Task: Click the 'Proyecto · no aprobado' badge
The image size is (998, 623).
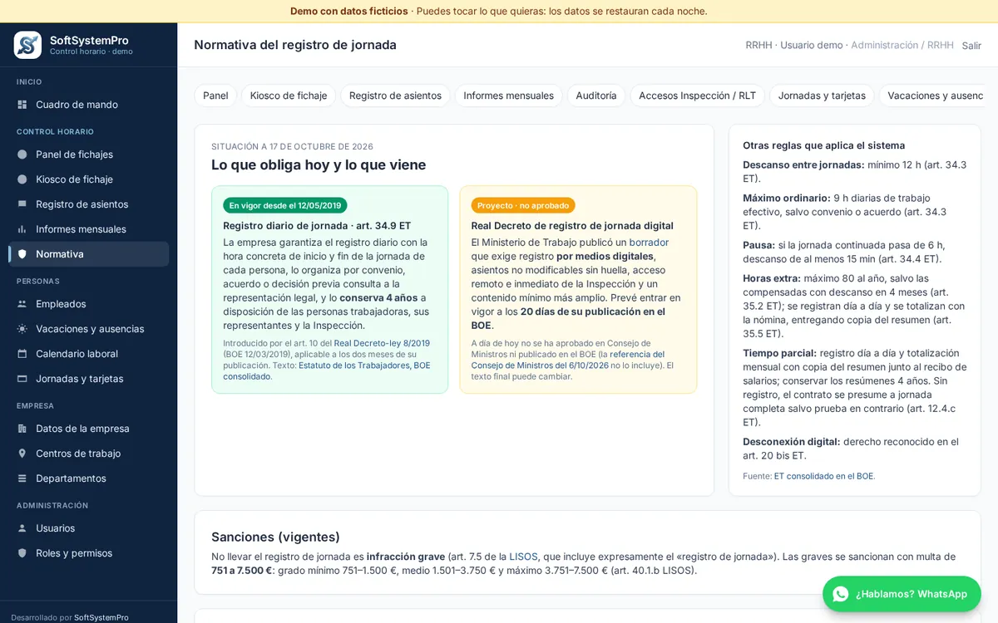Action: (x=523, y=205)
